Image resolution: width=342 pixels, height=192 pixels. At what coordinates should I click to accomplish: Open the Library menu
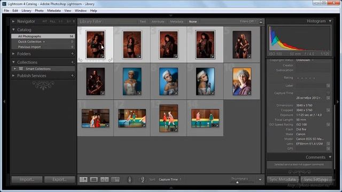pyautogui.click(x=26, y=11)
